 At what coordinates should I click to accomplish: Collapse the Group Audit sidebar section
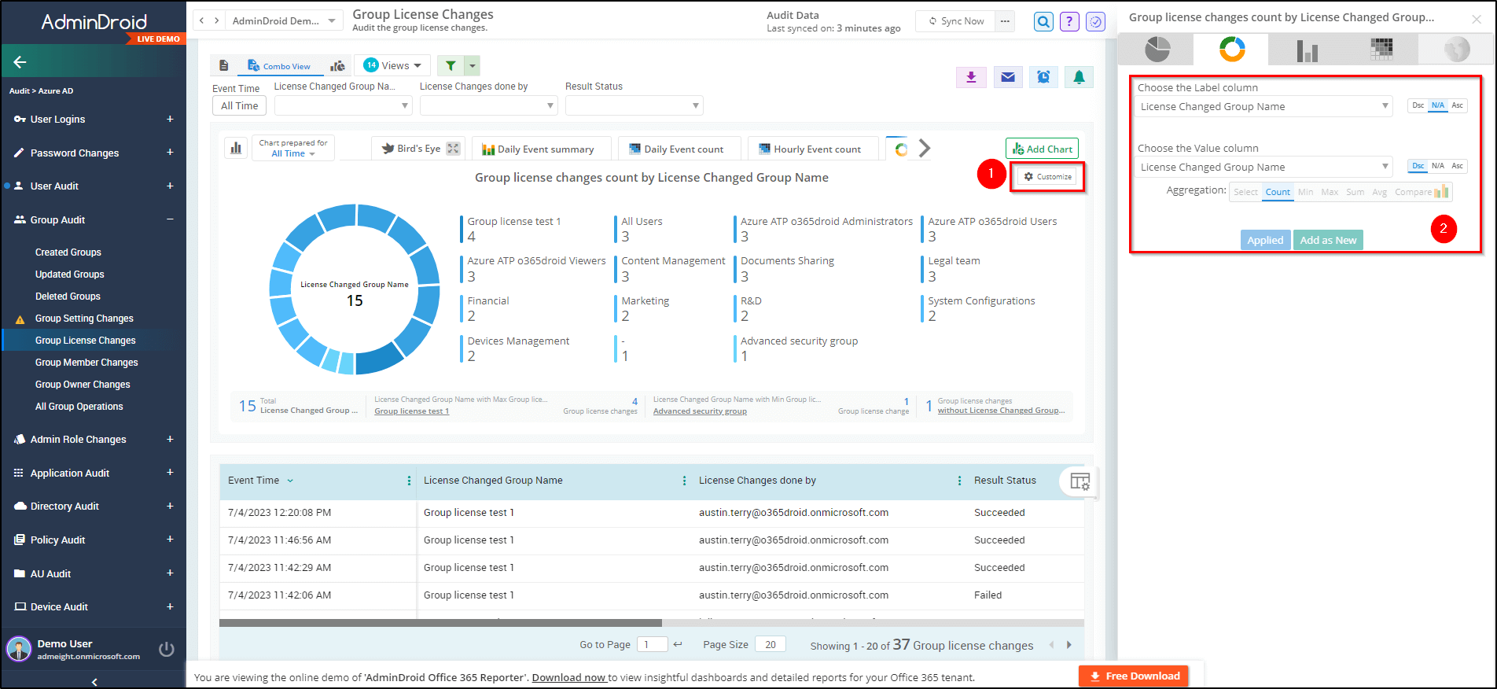(x=170, y=219)
